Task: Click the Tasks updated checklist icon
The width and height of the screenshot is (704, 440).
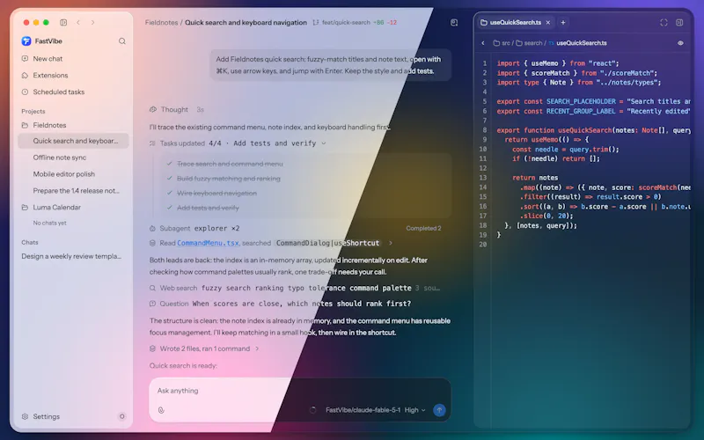Action: [x=152, y=143]
